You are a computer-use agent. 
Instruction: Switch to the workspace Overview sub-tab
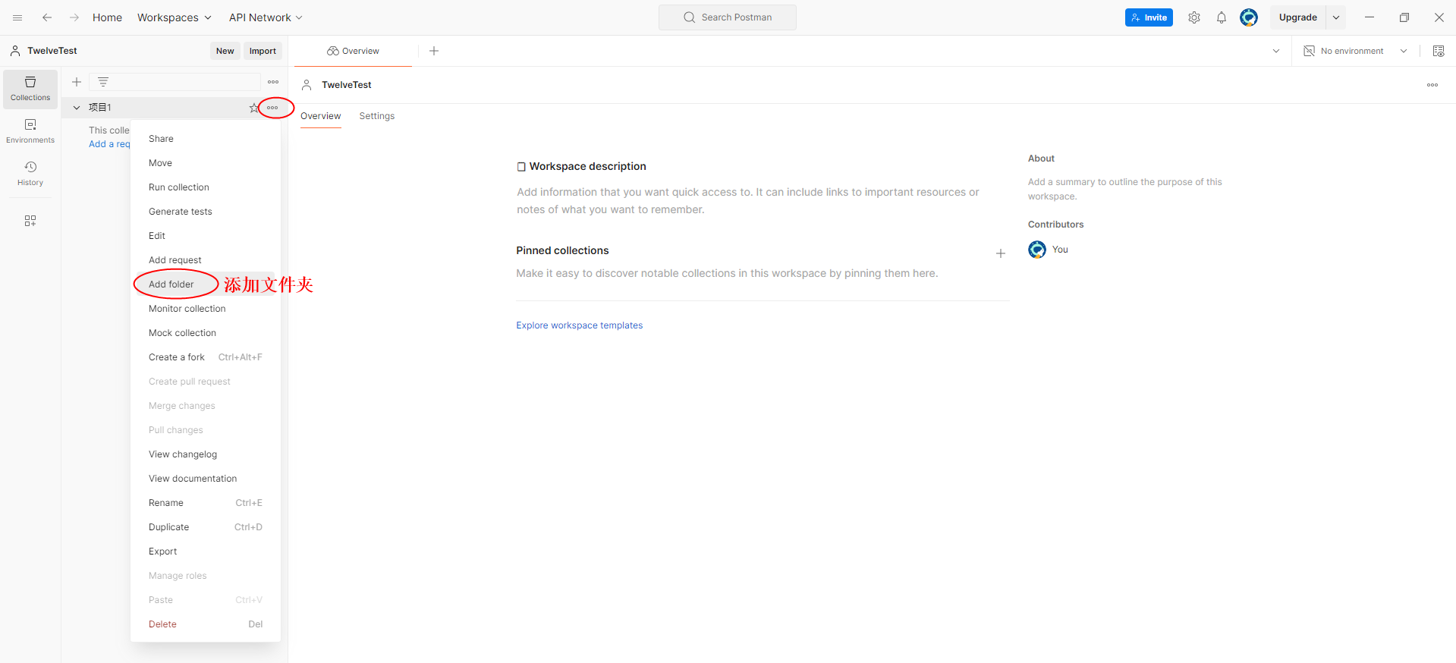[x=321, y=116]
